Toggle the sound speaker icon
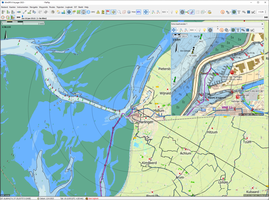 coord(113,12)
